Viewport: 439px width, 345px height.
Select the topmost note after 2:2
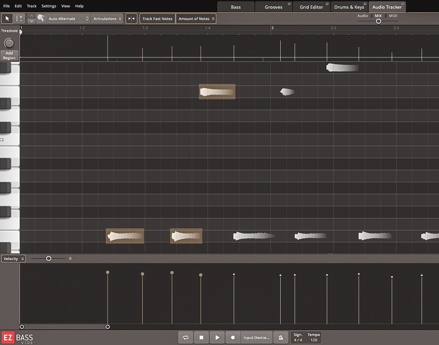pos(343,68)
